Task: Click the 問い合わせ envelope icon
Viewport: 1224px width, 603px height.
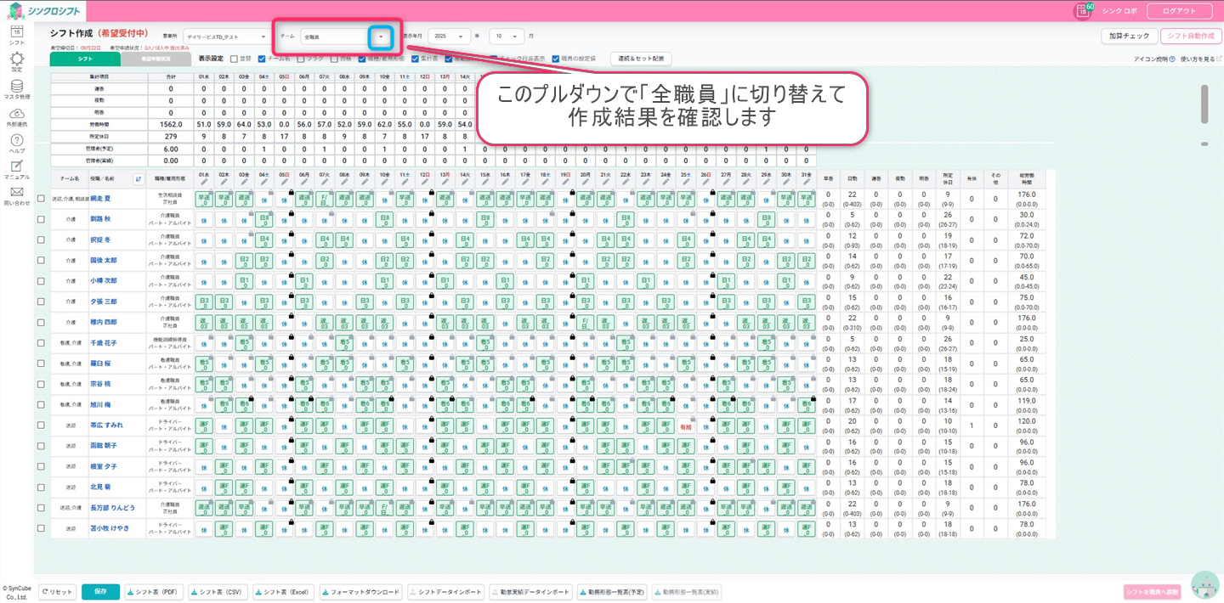Action: coord(16,194)
